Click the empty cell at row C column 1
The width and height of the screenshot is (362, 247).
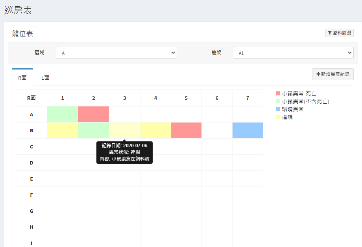point(63,146)
